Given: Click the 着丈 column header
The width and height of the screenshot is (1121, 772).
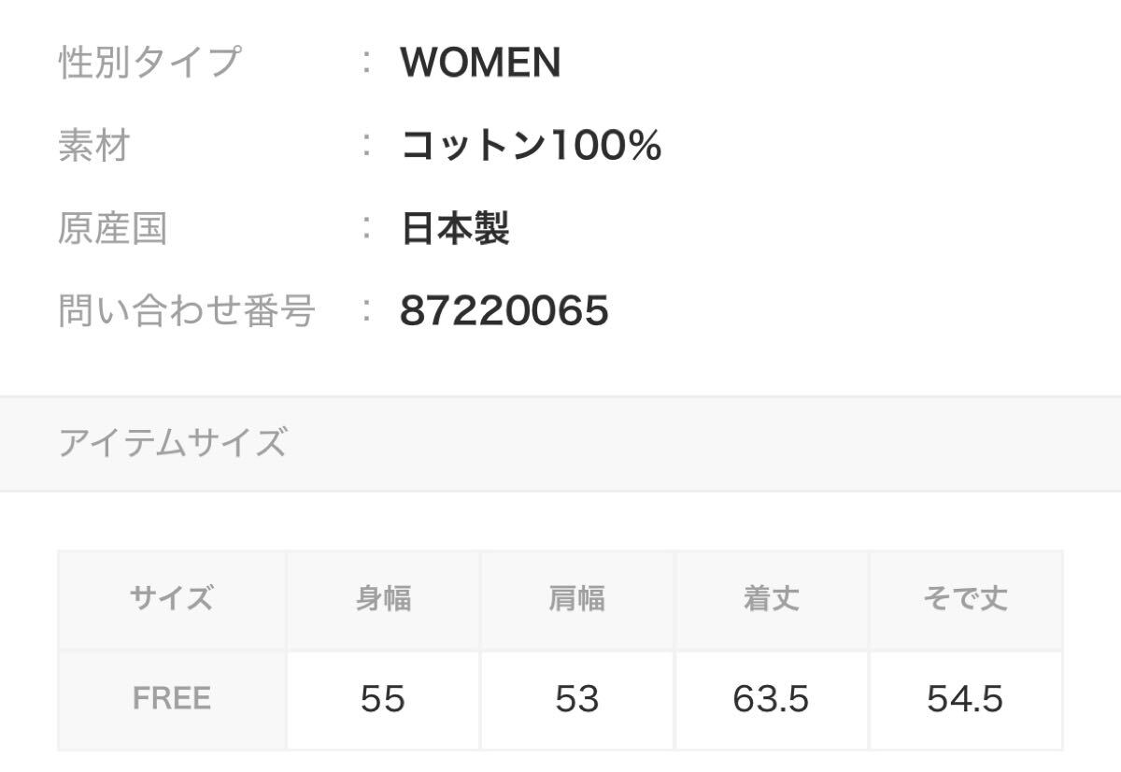Looking at the screenshot, I should click(771, 598).
